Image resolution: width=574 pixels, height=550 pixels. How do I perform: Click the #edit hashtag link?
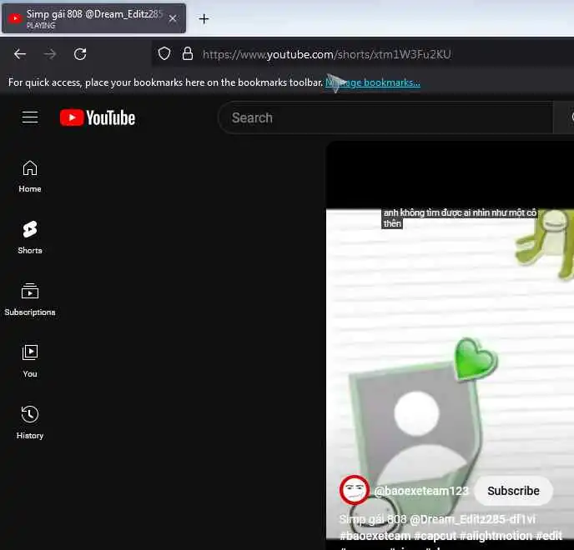[x=549, y=536]
